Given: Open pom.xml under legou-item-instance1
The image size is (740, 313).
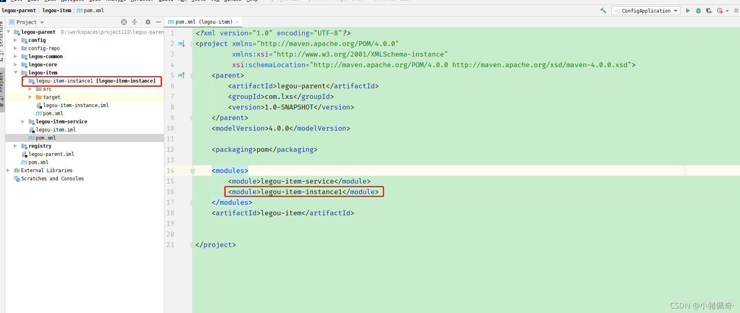Looking at the screenshot, I should [x=53, y=113].
